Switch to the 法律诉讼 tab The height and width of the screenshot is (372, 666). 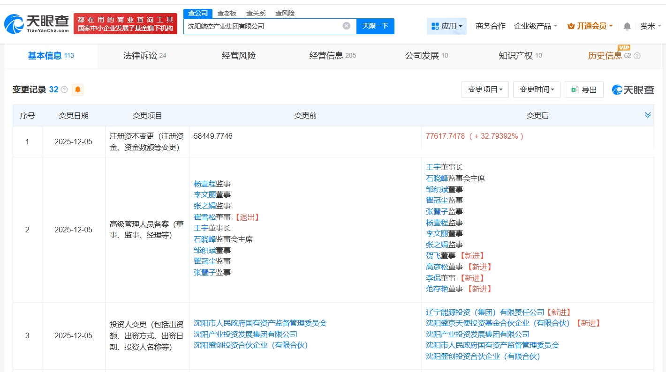(144, 56)
